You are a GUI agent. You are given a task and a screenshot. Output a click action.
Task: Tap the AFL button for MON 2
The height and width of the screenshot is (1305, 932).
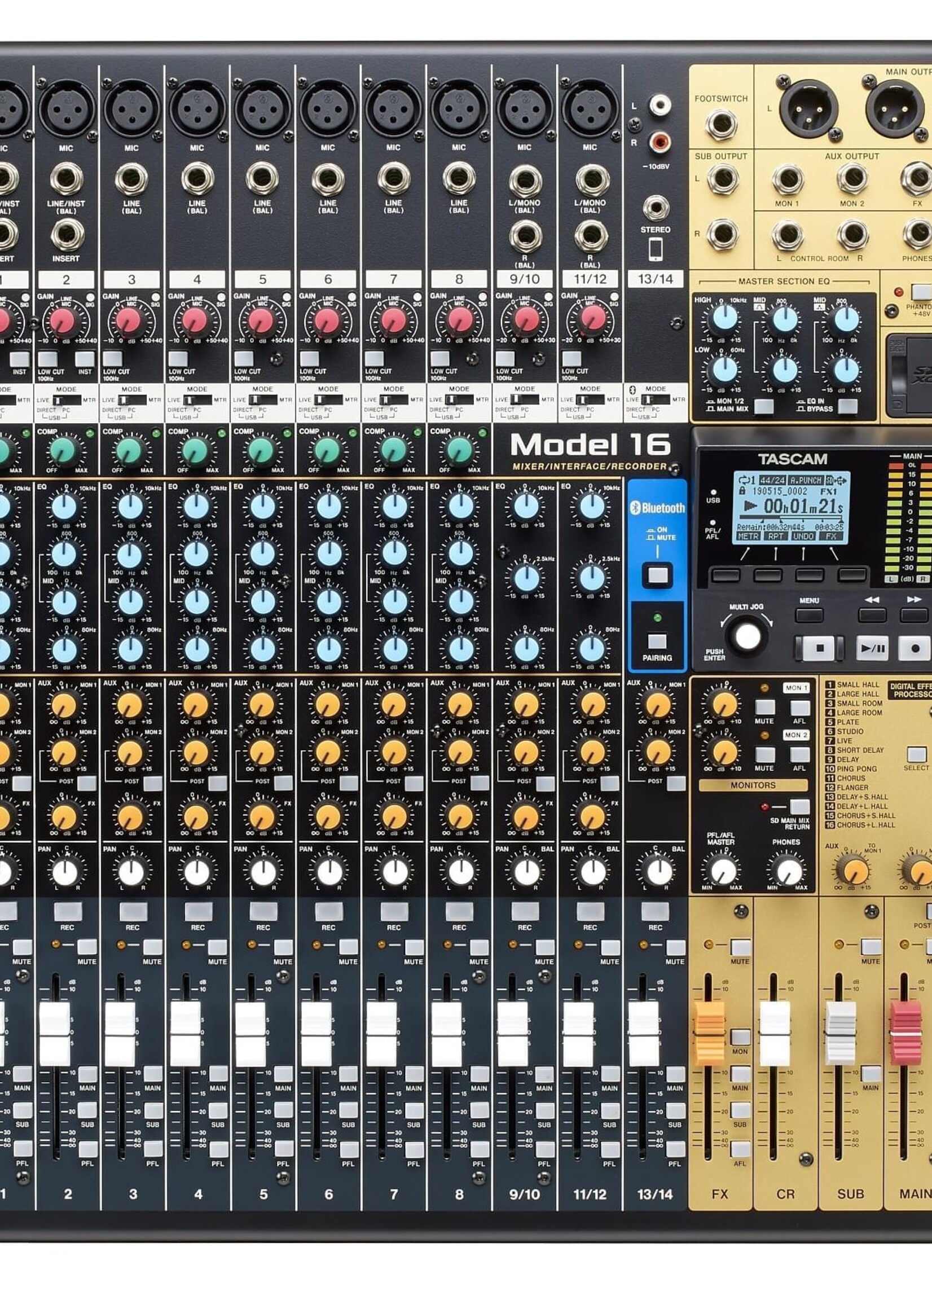click(800, 754)
